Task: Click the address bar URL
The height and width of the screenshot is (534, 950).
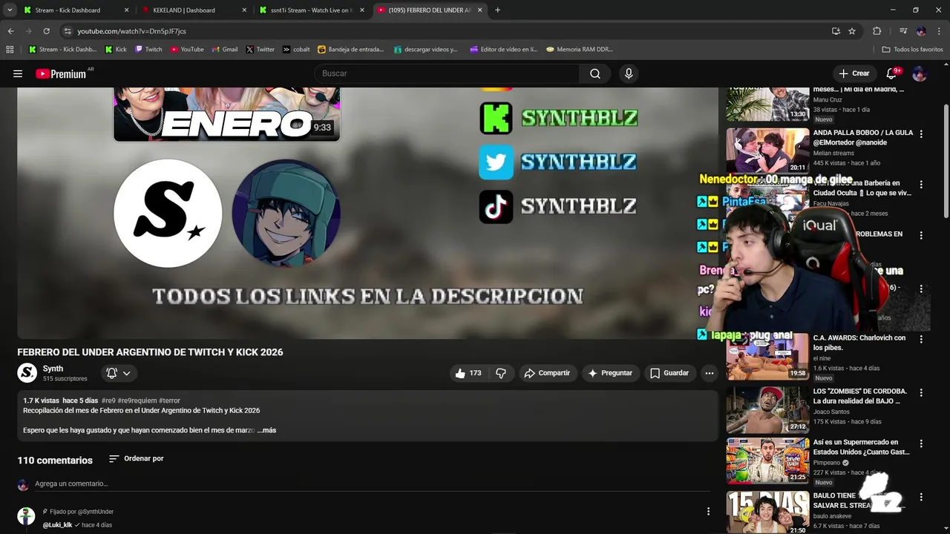Action: [x=131, y=31]
